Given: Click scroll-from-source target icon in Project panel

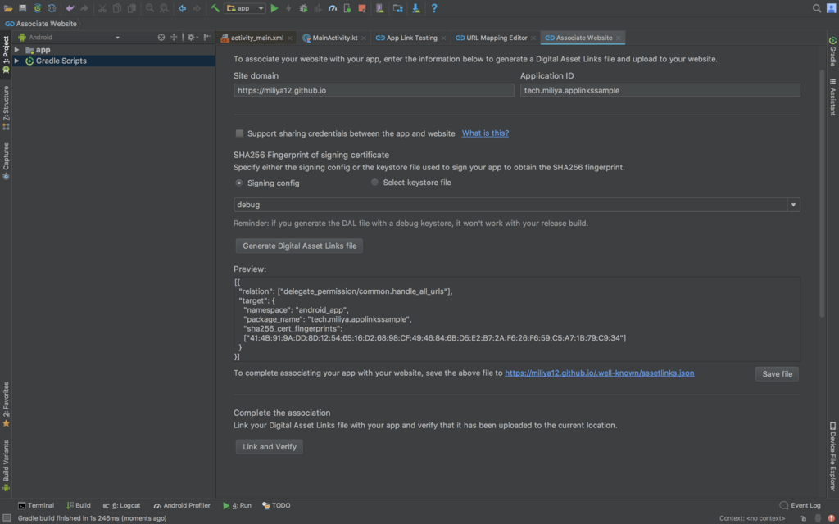Looking at the screenshot, I should coord(161,38).
